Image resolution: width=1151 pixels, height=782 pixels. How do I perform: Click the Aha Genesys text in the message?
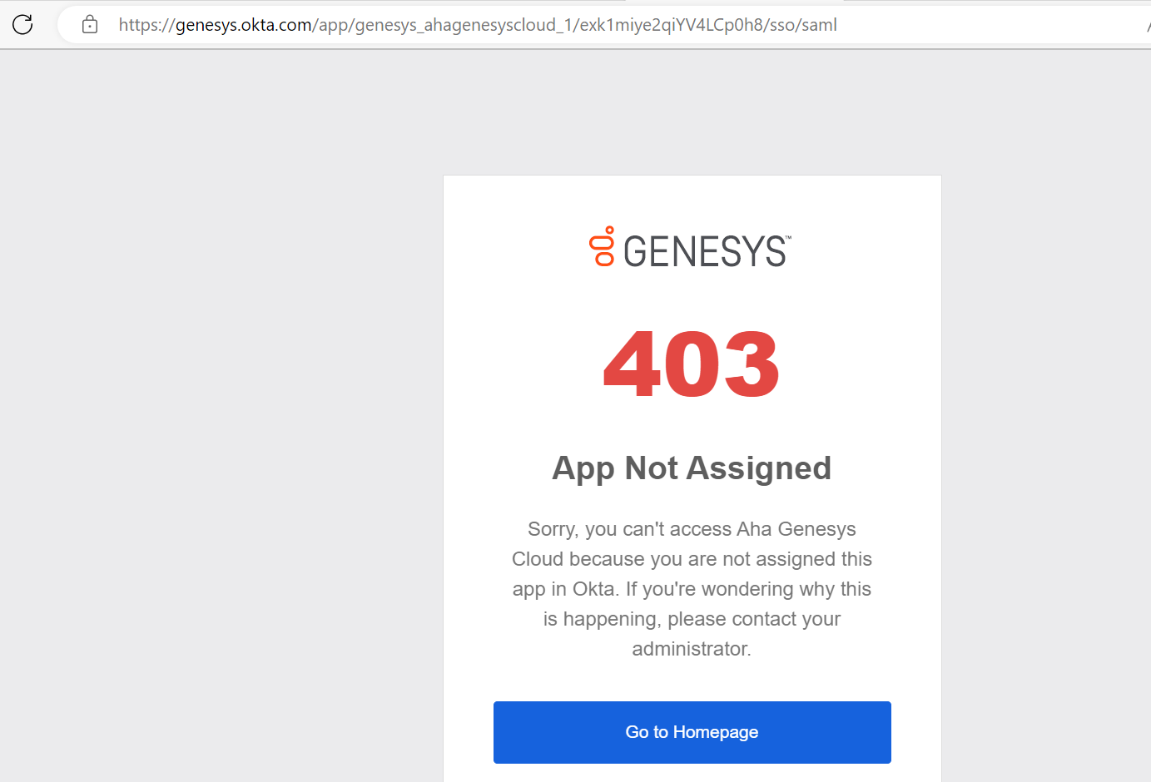[x=796, y=529]
